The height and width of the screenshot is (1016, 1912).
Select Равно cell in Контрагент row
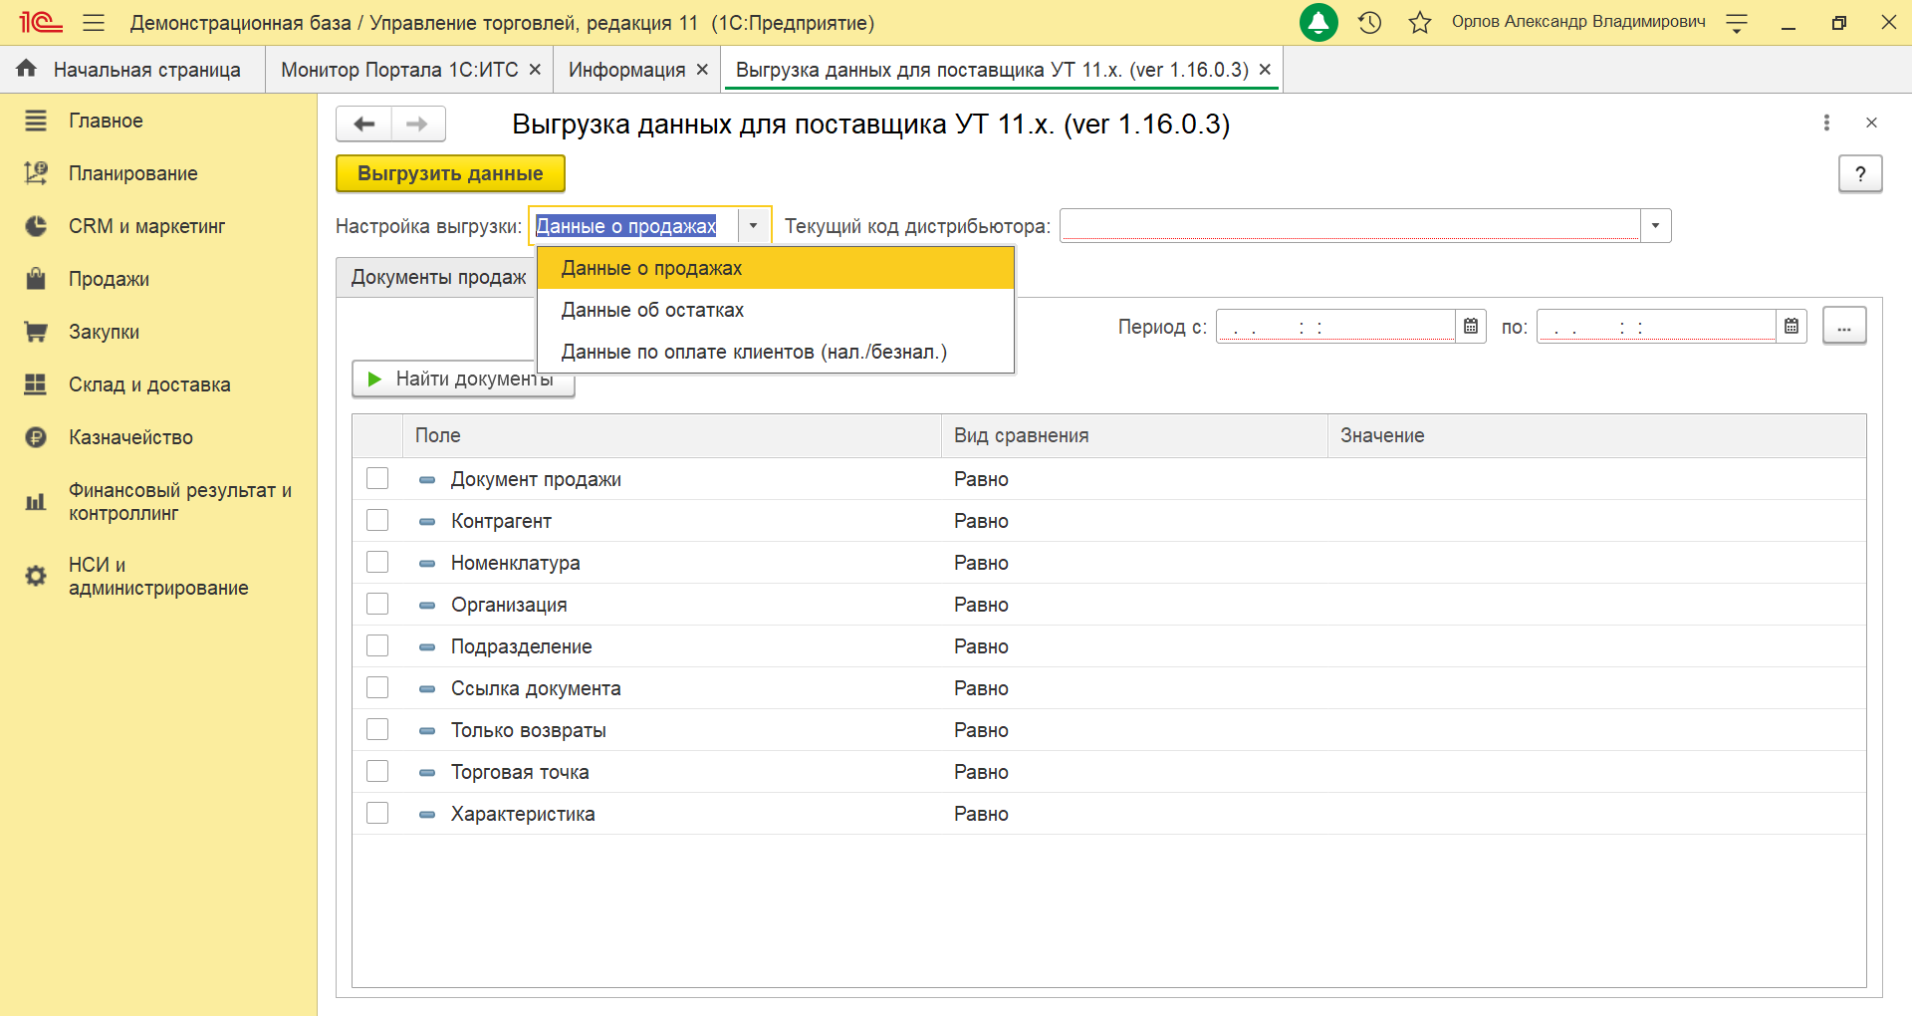pos(1134,520)
